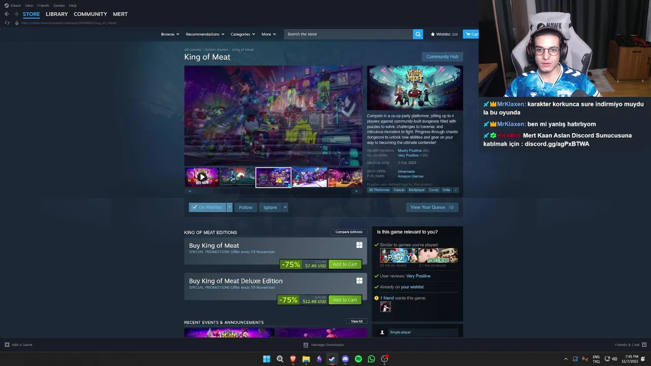Image resolution: width=651 pixels, height=366 pixels.
Task: Select the highlighted third screenshot thumbnail
Action: tap(274, 177)
